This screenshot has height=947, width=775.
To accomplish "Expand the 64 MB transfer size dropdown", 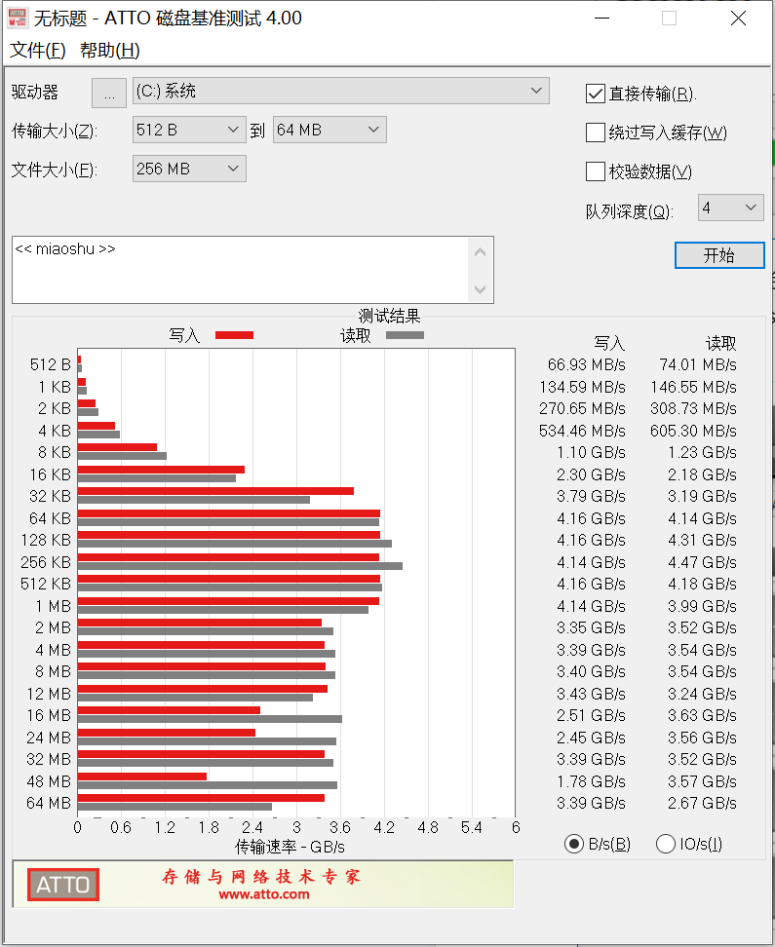I will [x=329, y=130].
